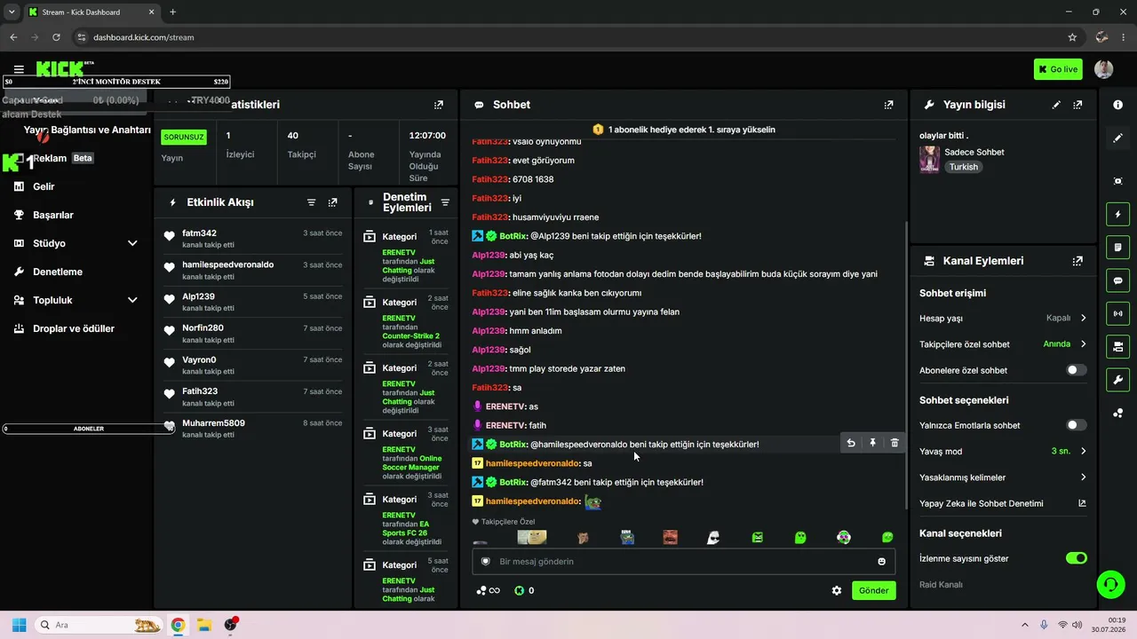Open Takipçilere özel sohbet setting
Image resolution: width=1137 pixels, height=639 pixels.
[1003, 343]
